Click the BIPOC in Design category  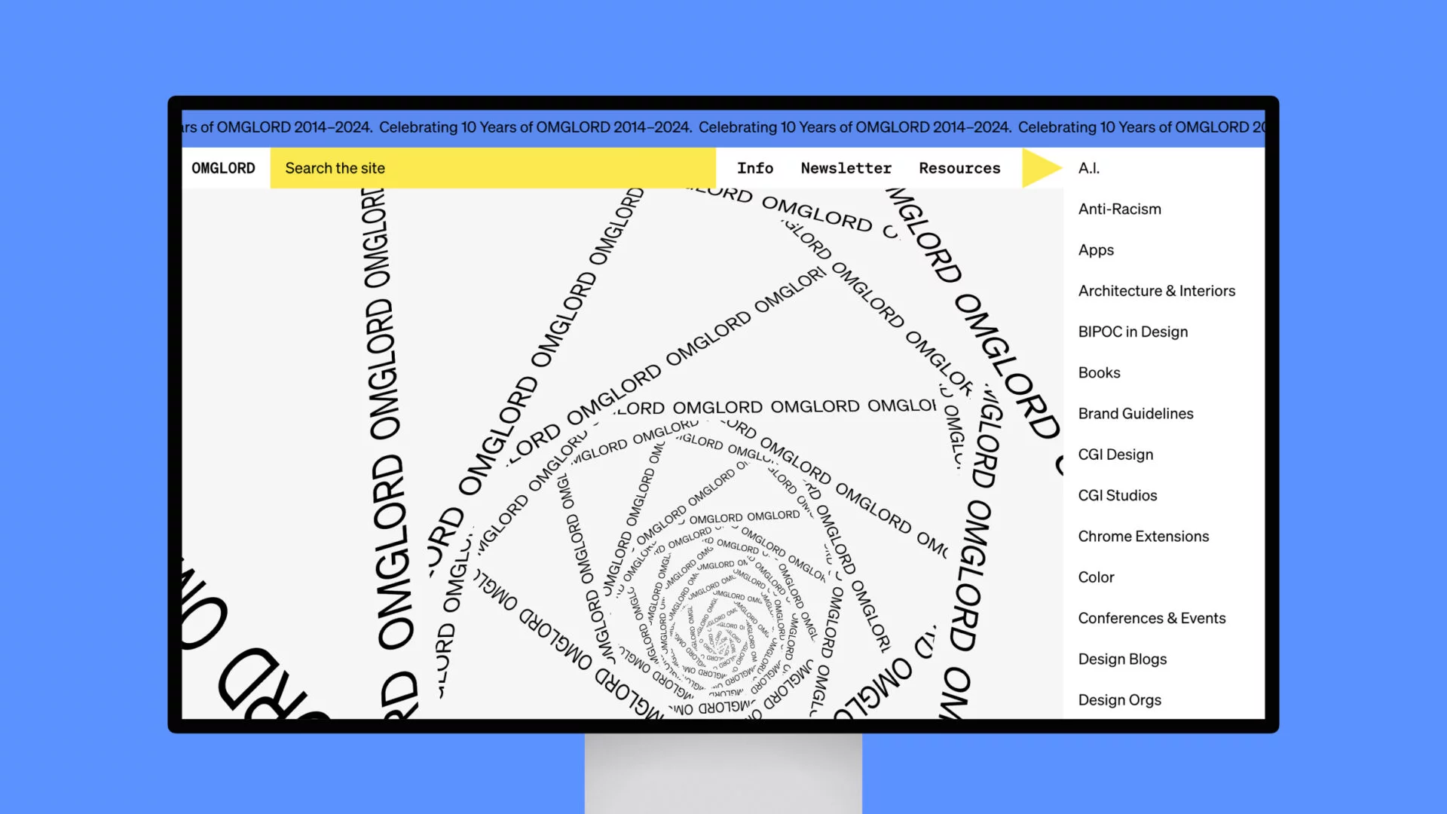coord(1133,331)
